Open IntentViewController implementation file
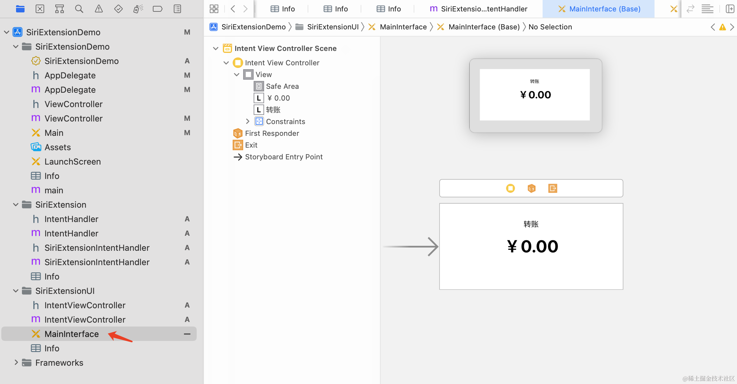Screen dimensions: 737x384 pos(85,320)
